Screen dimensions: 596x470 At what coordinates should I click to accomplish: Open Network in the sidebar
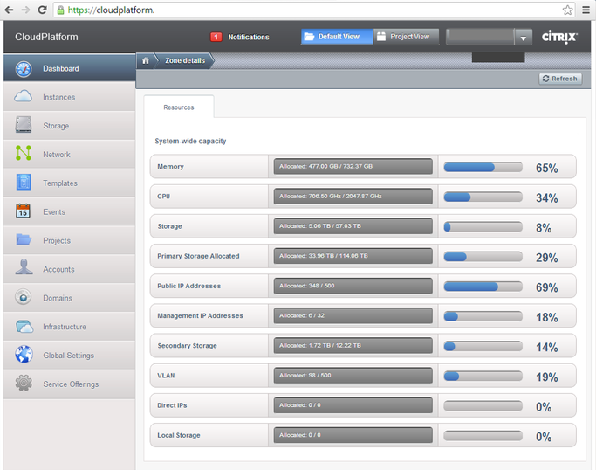(70, 154)
